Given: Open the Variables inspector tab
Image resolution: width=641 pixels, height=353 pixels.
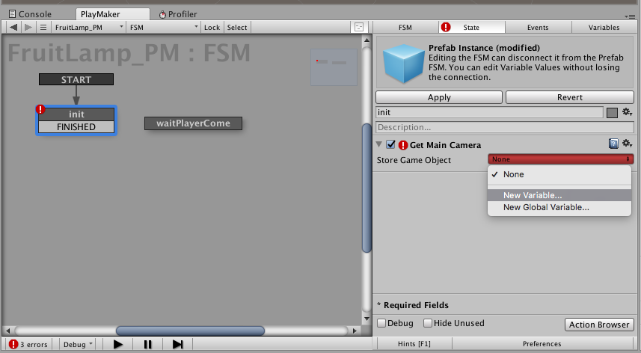Looking at the screenshot, I should coord(604,28).
